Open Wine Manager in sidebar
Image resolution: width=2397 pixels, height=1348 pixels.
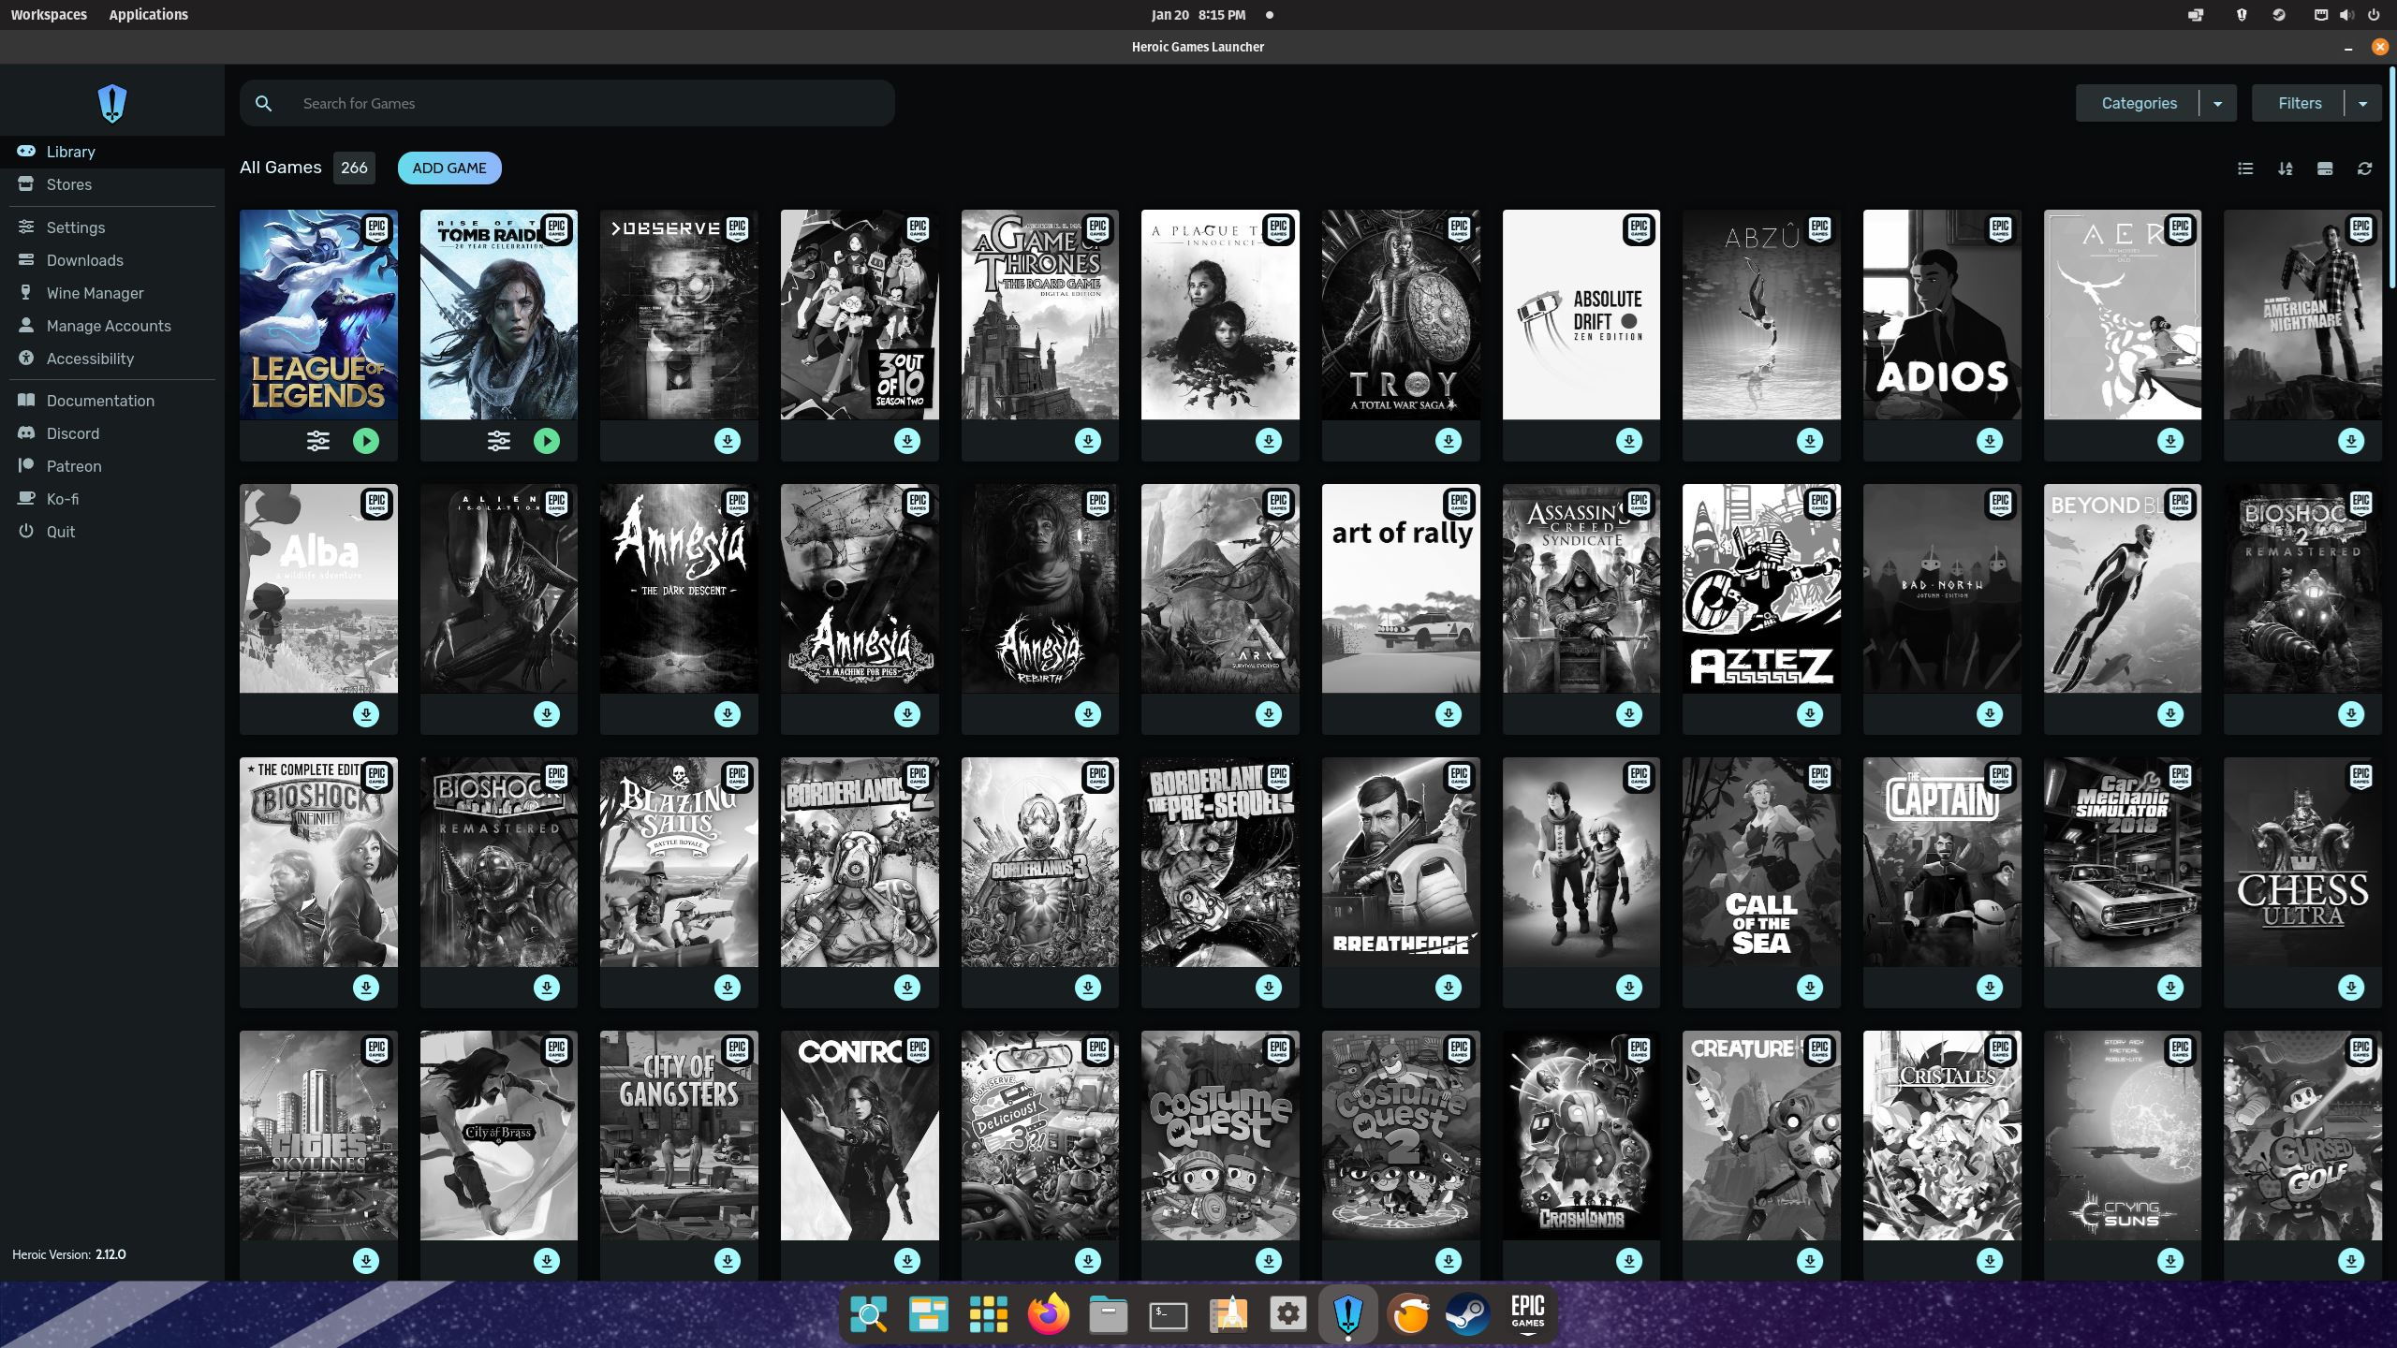pos(95,293)
